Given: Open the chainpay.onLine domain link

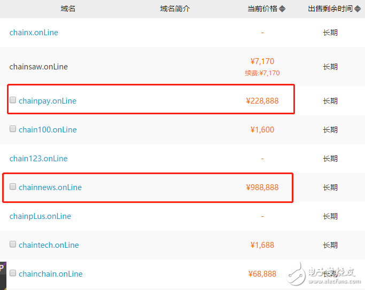Looking at the screenshot, I should click(48, 101).
